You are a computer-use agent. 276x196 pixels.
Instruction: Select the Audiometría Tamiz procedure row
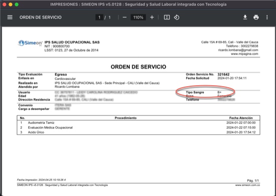[139, 123]
